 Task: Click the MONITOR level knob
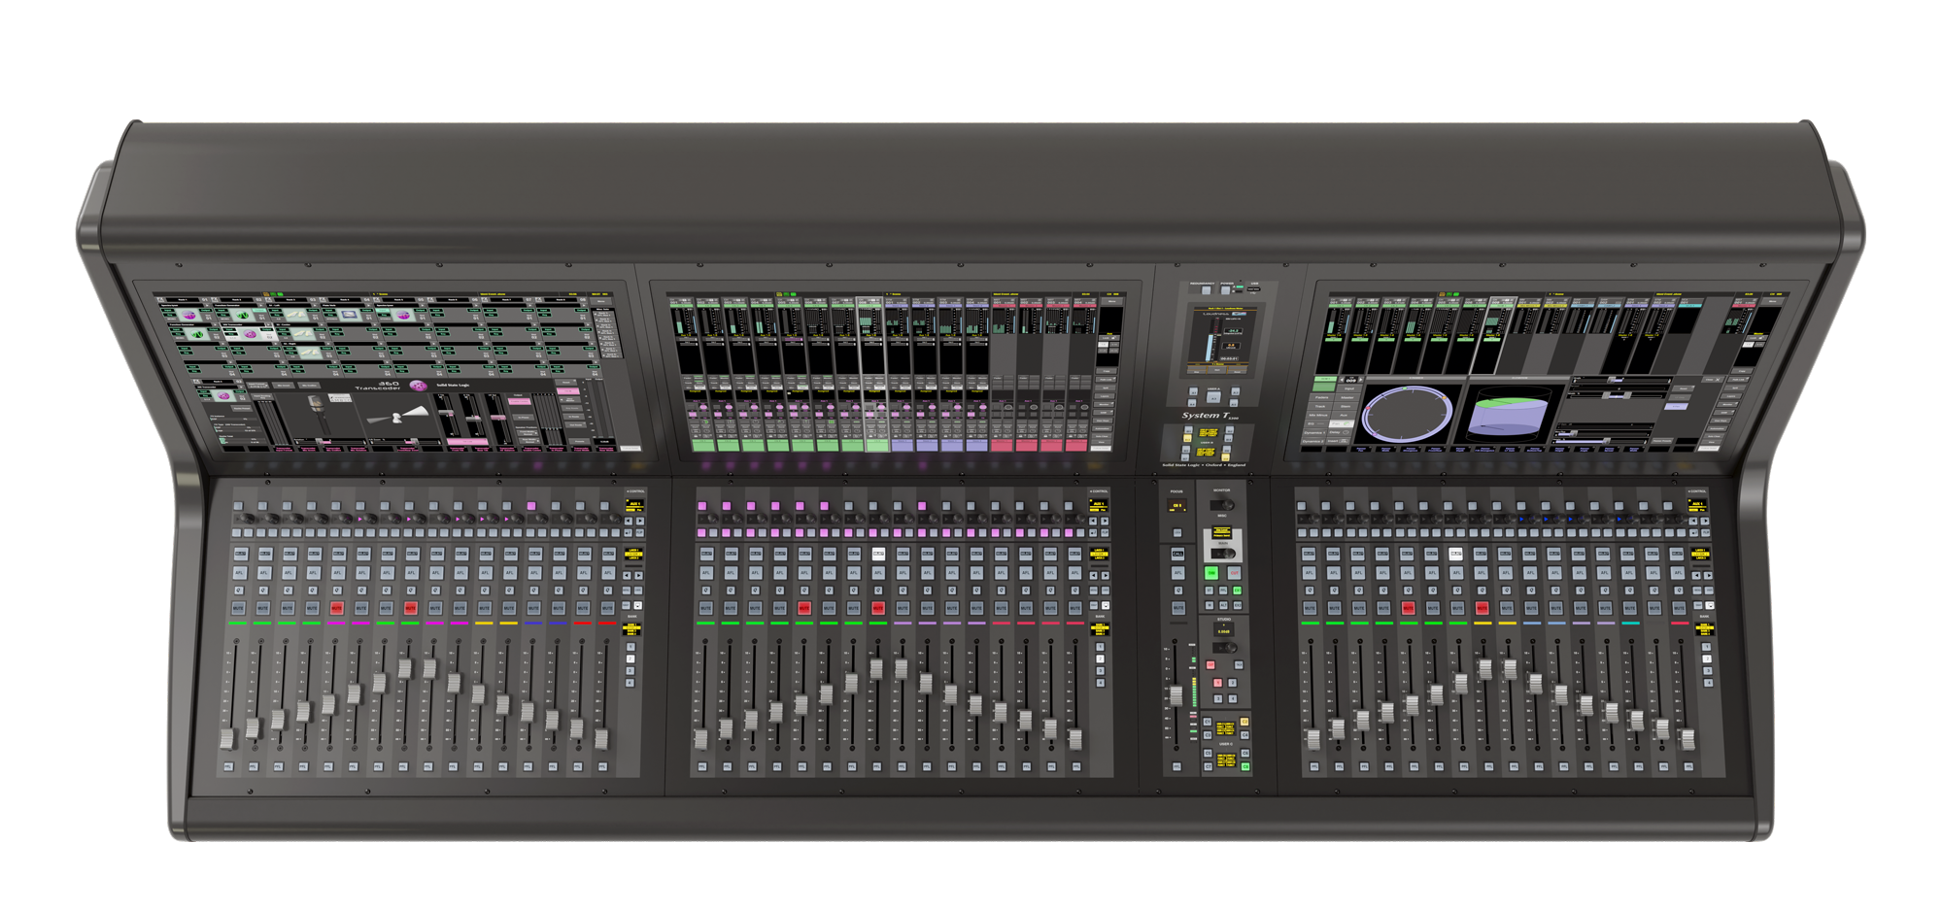point(1226,505)
